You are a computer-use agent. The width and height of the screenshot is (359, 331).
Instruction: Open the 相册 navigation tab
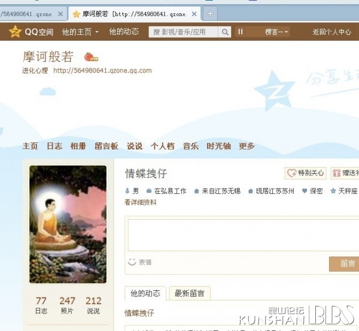tap(78, 146)
